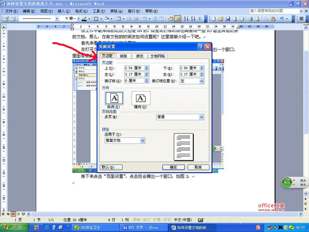Click the Insert Table toolbar icon

pyautogui.click(x=118, y=19)
